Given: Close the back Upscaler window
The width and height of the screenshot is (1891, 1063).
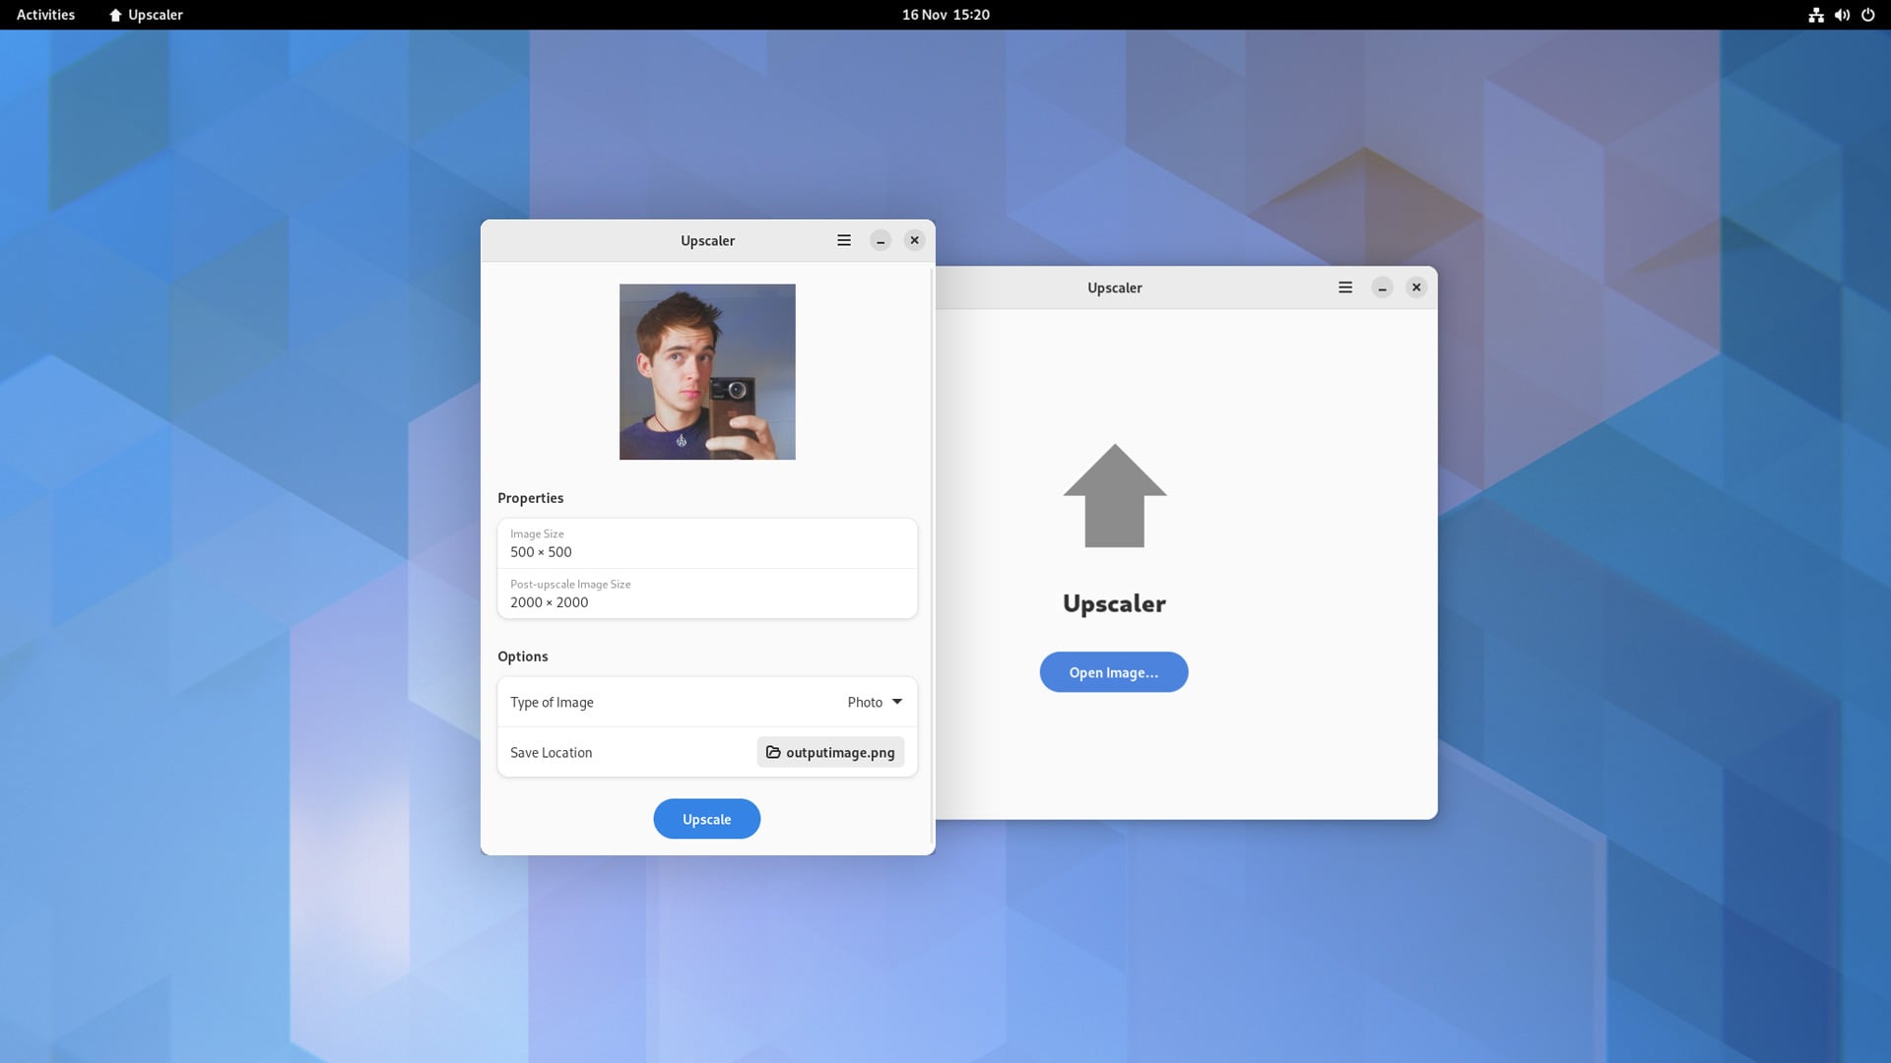Looking at the screenshot, I should 1416,287.
